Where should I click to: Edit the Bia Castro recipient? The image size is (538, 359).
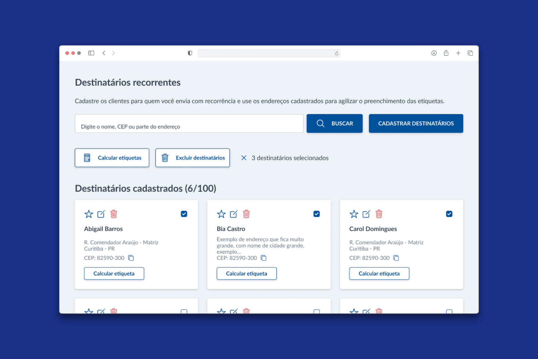[233, 214]
